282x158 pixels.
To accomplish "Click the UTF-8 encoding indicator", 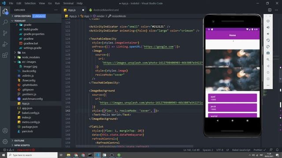I will click(219, 150).
